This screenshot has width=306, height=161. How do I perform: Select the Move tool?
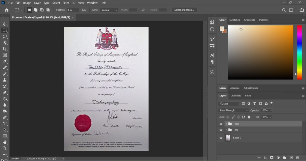(5, 24)
